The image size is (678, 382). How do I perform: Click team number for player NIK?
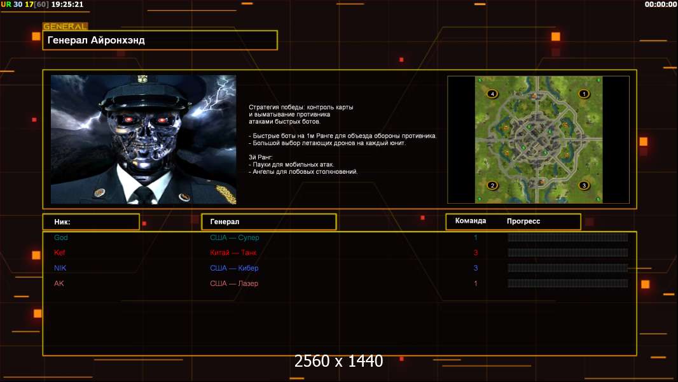(476, 268)
